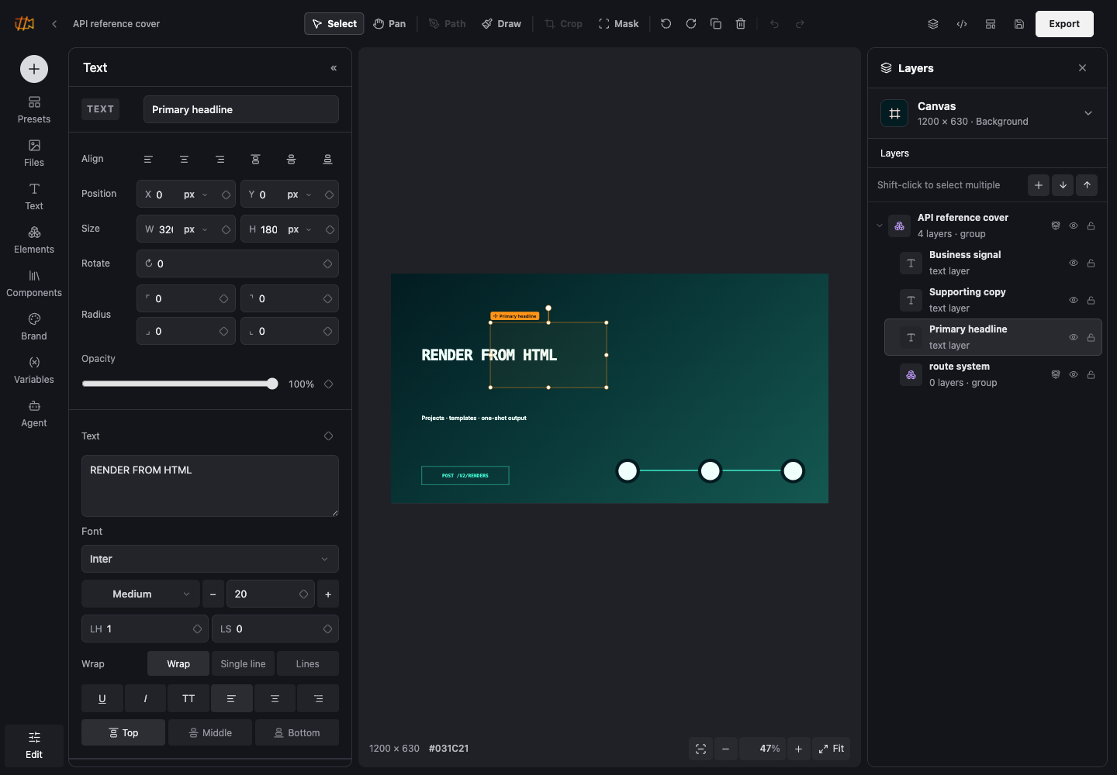
Task: Choose Single line wrap mode
Action: (243, 663)
